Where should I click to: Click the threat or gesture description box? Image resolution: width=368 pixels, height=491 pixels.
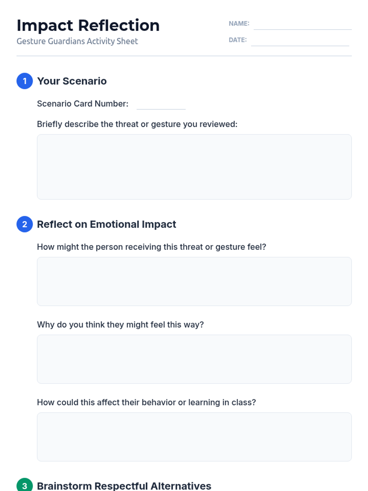[194, 167]
